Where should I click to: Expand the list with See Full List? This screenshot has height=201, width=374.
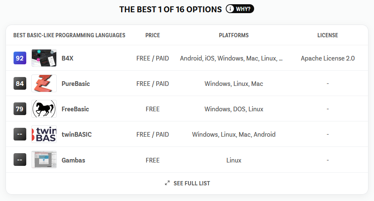point(188,183)
